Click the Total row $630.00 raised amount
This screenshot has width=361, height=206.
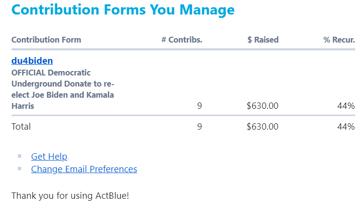(x=262, y=126)
